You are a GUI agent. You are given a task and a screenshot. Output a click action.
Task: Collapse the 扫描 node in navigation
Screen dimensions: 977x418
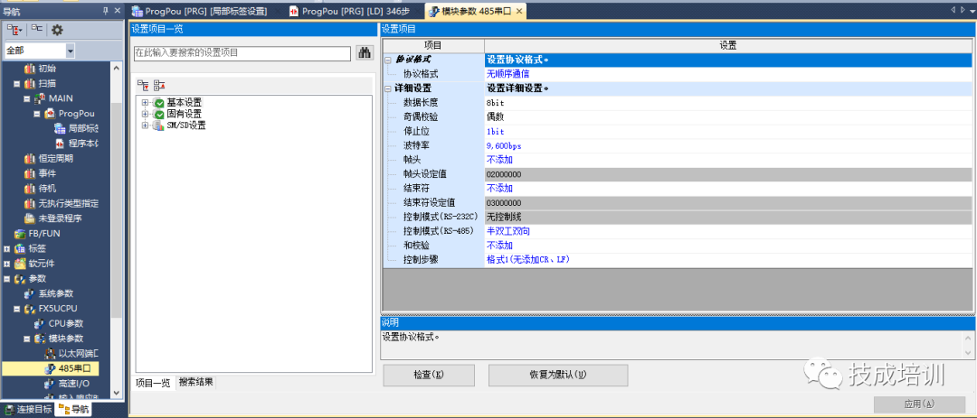[17, 83]
